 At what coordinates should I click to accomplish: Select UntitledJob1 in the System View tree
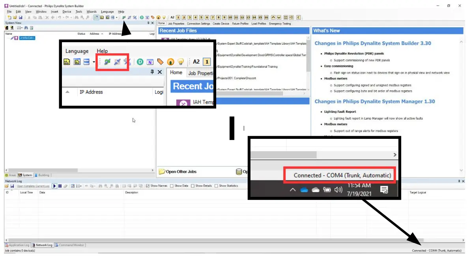[27, 38]
